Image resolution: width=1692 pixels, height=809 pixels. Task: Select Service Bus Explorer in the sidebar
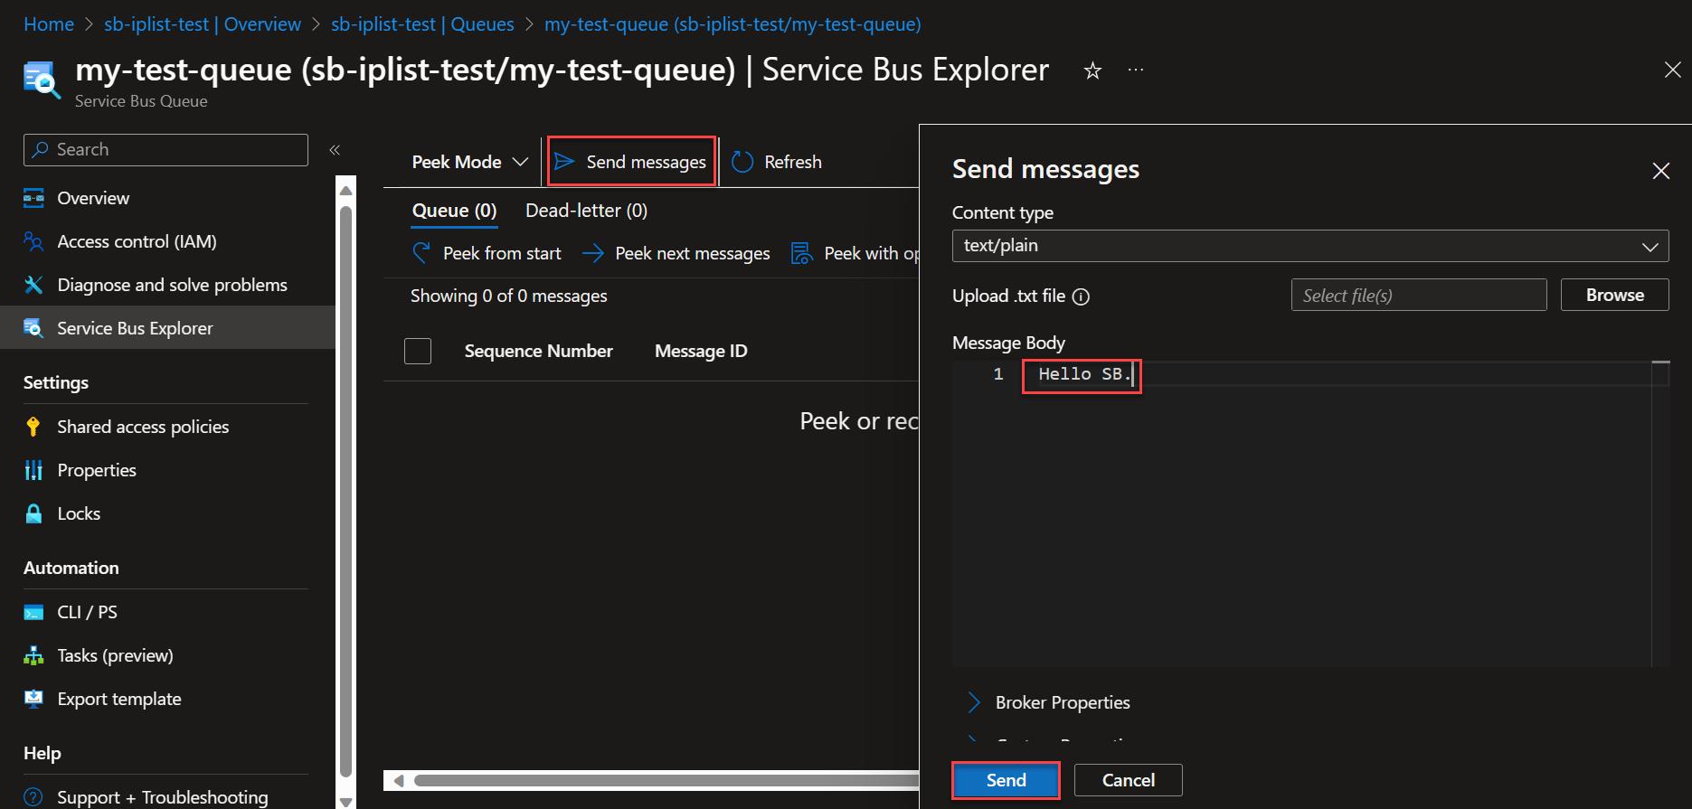click(167, 328)
